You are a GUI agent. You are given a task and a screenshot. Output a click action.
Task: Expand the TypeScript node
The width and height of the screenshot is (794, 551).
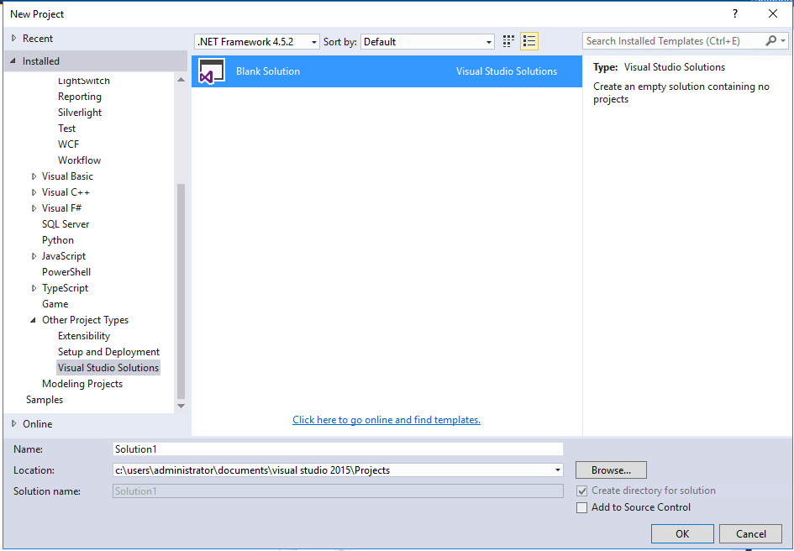click(34, 288)
